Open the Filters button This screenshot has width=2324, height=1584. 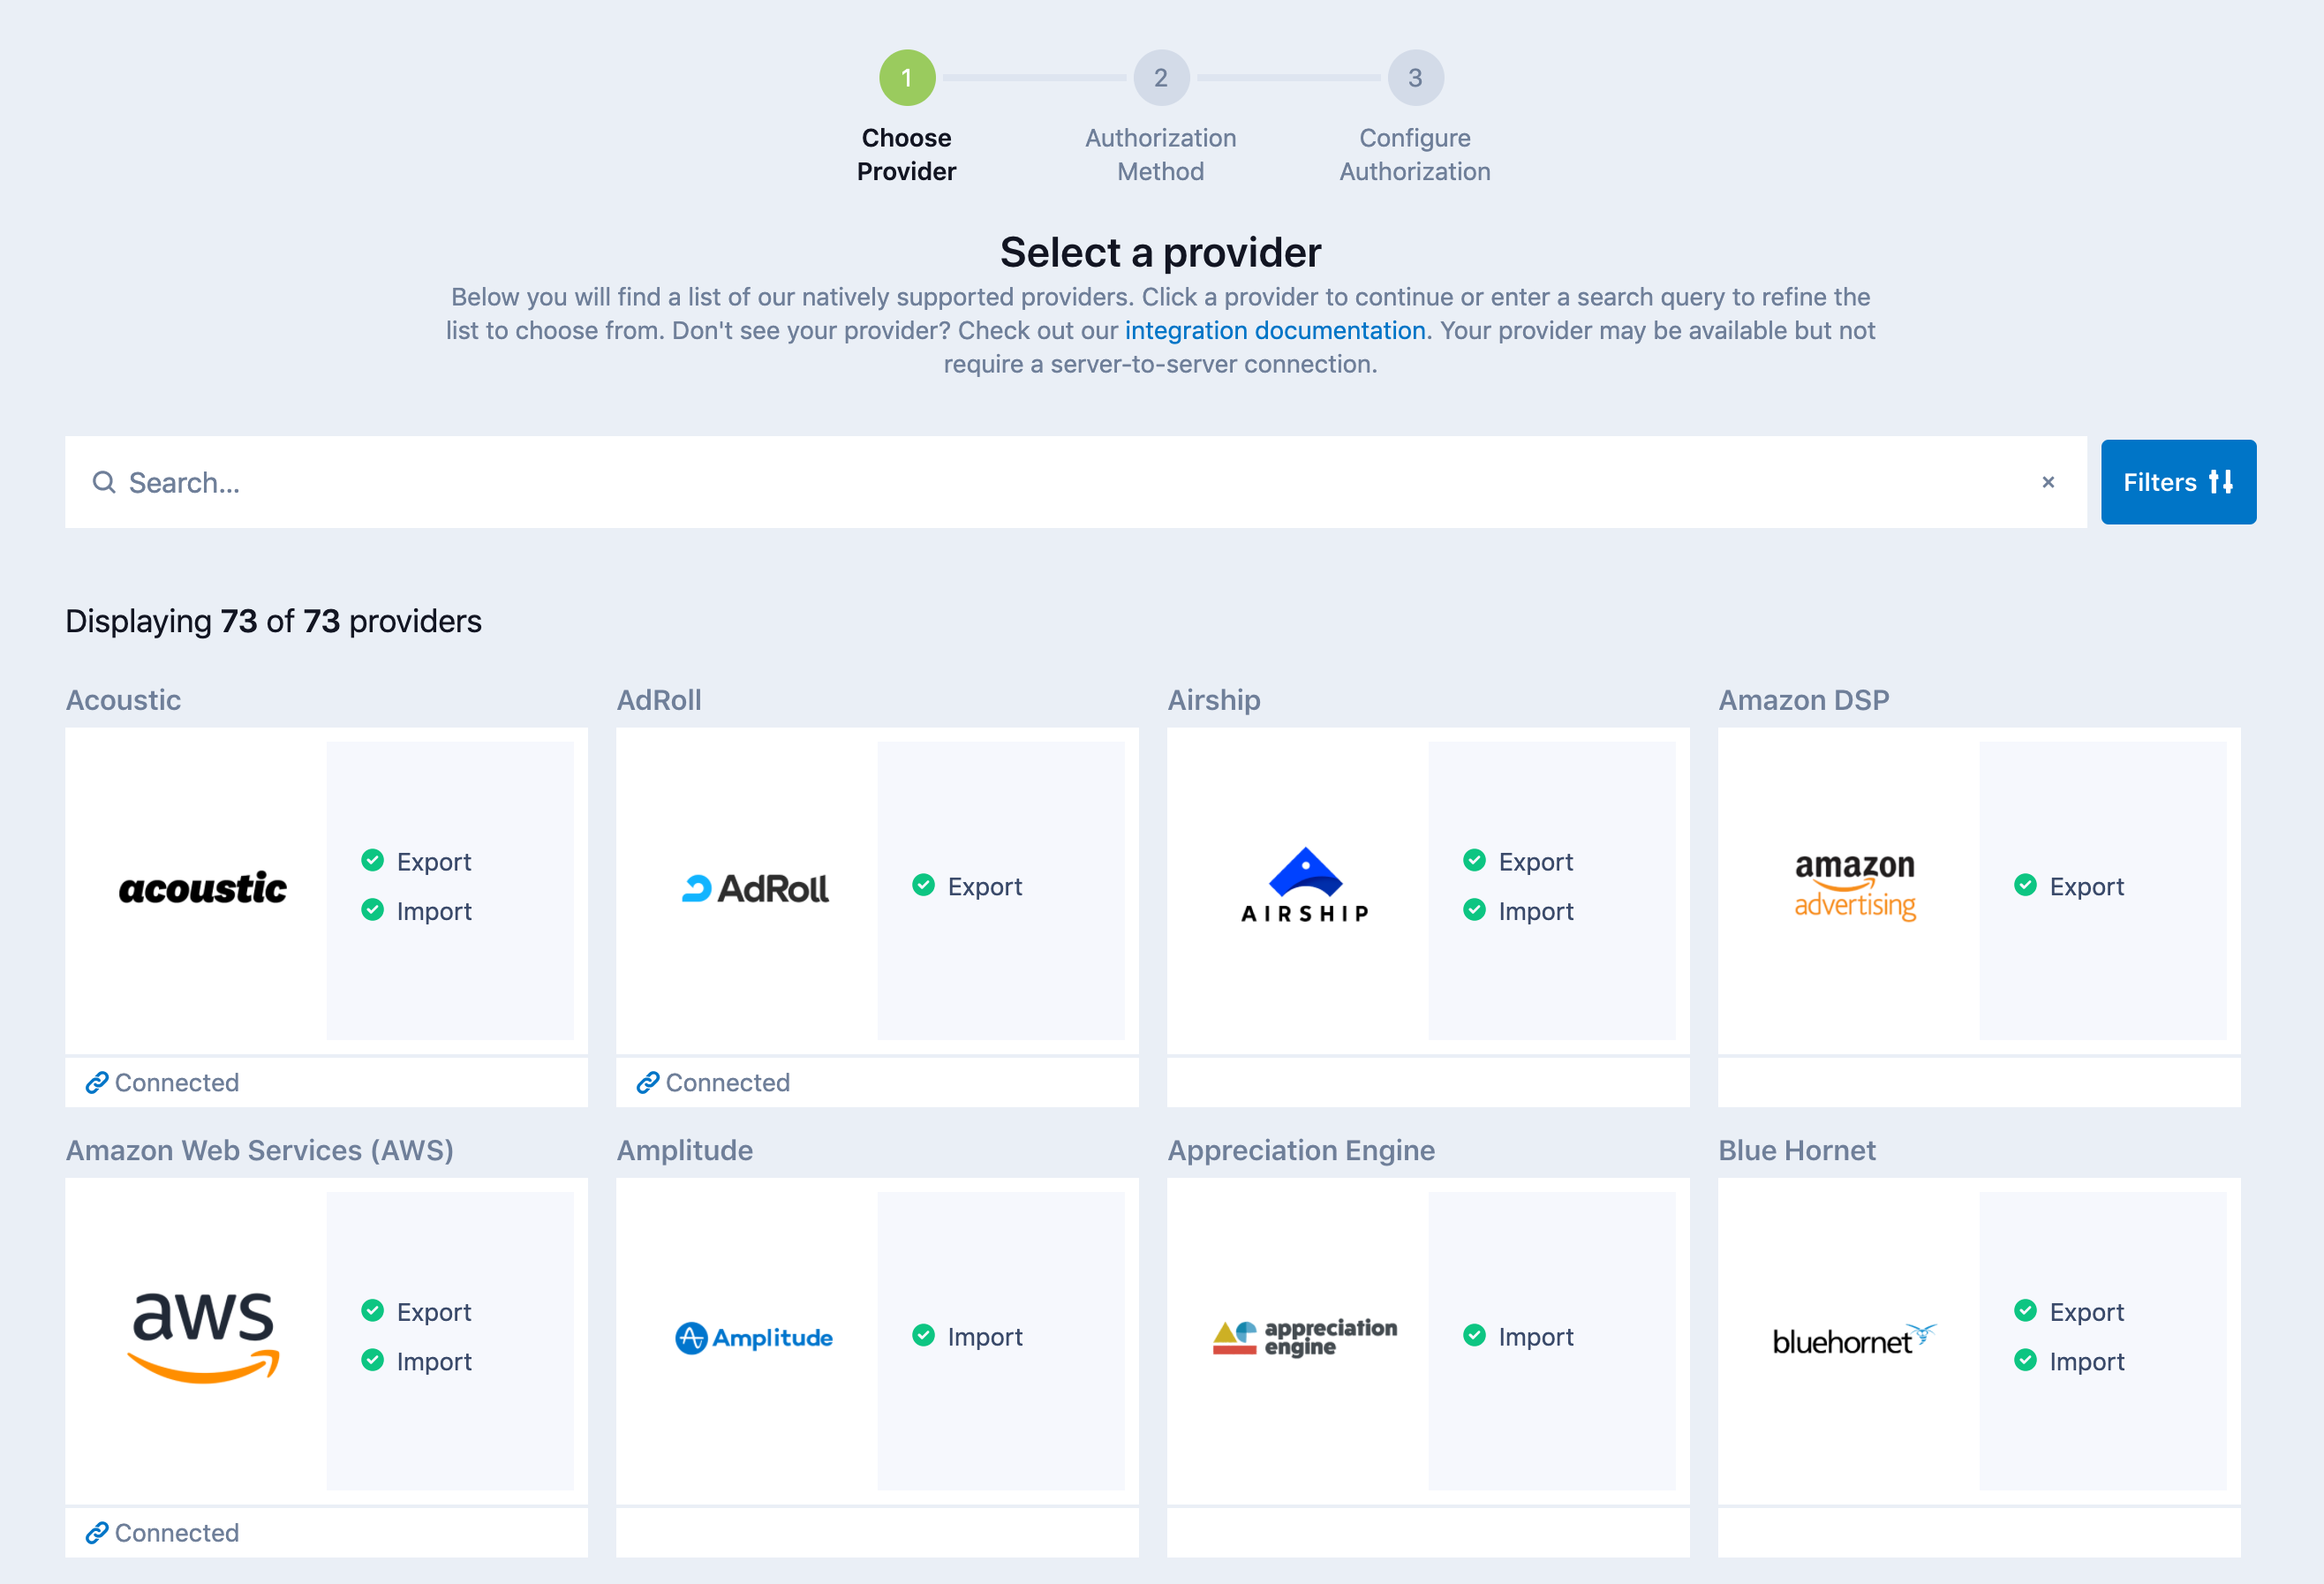pos(2178,483)
